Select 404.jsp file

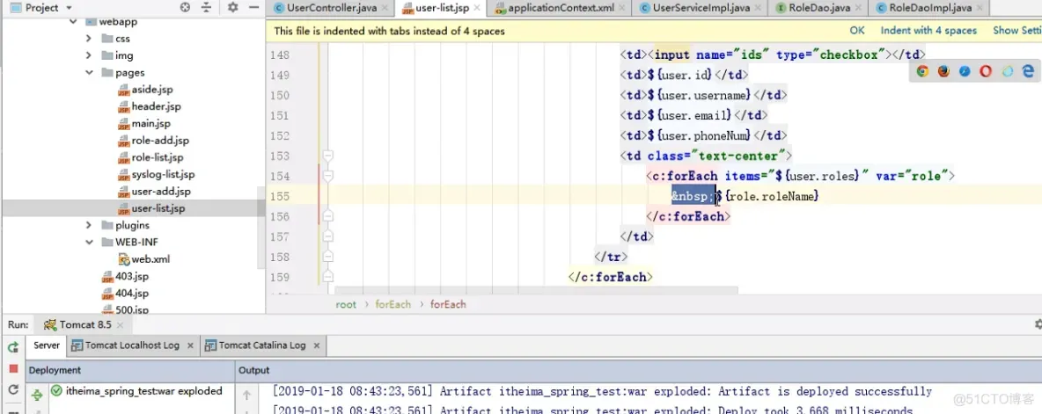click(132, 294)
